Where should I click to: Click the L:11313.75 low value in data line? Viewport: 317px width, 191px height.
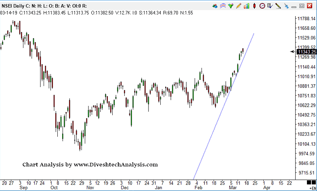pos(78,13)
